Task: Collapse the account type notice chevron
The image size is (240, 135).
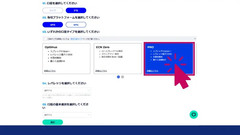Action: [x=195, y=39]
